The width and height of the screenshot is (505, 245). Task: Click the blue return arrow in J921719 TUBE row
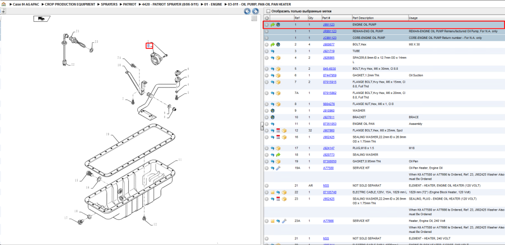tap(273, 51)
